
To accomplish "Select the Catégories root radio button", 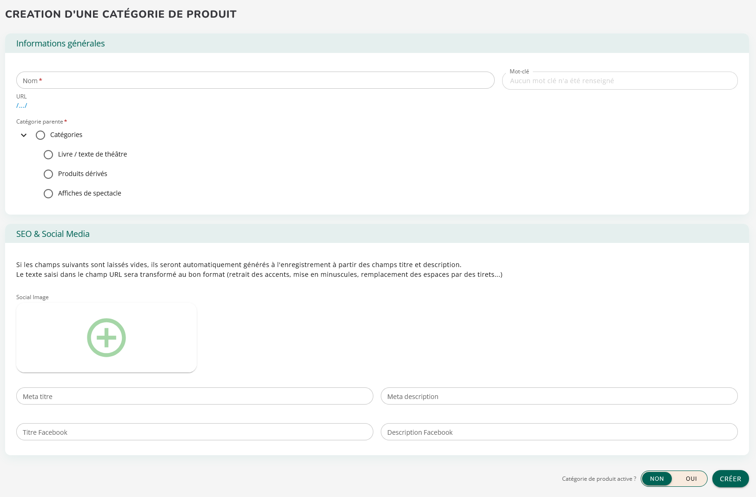I will [40, 135].
